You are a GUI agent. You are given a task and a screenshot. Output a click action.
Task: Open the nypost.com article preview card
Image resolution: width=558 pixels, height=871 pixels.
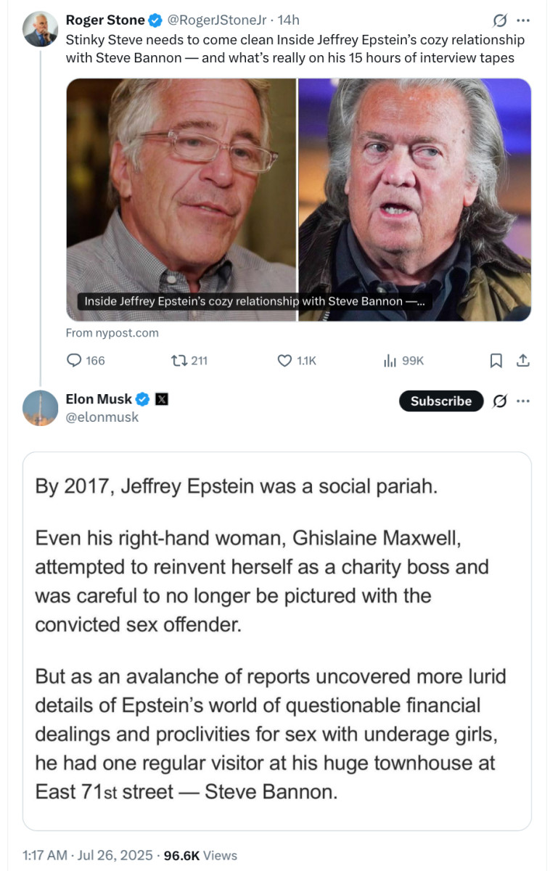point(298,200)
